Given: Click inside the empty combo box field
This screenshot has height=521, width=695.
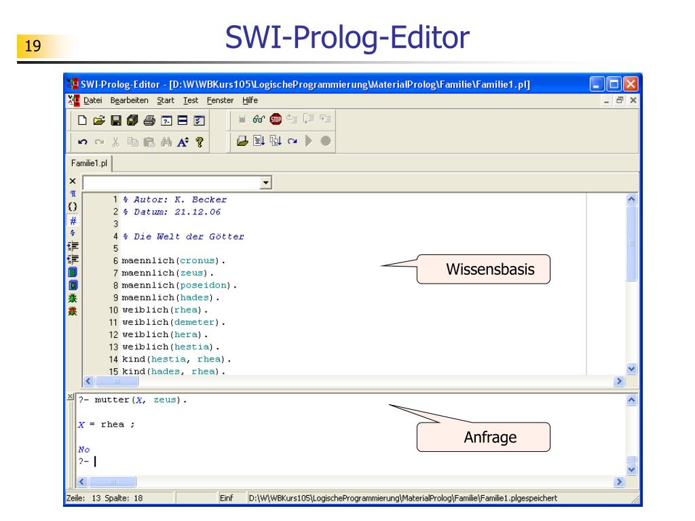Looking at the screenshot, I should pyautogui.click(x=172, y=182).
